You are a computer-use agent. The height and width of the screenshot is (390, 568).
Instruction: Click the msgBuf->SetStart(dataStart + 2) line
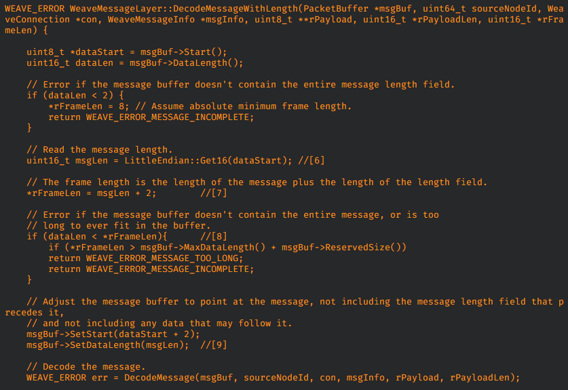113,334
